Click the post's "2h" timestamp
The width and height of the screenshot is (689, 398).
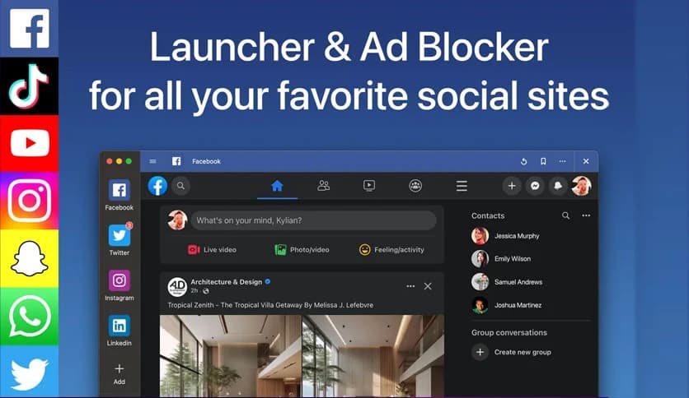194,290
